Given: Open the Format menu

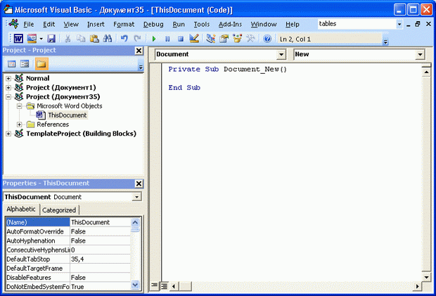Looking at the screenshot, I should pos(124,25).
